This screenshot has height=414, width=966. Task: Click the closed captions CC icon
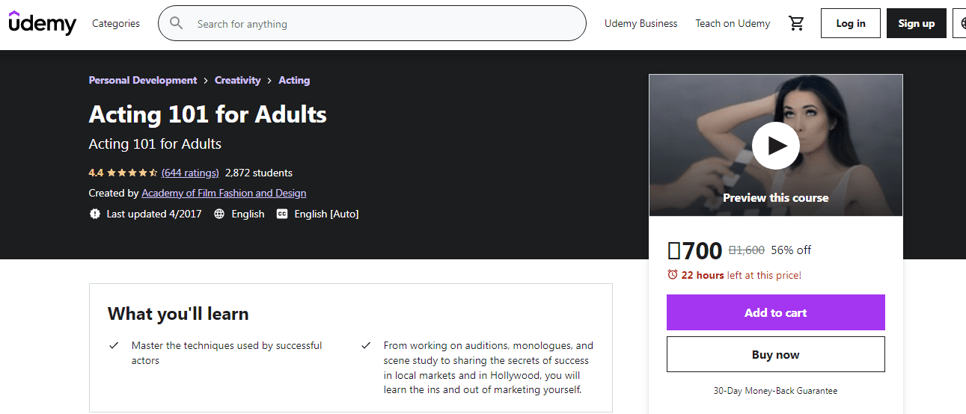click(282, 214)
